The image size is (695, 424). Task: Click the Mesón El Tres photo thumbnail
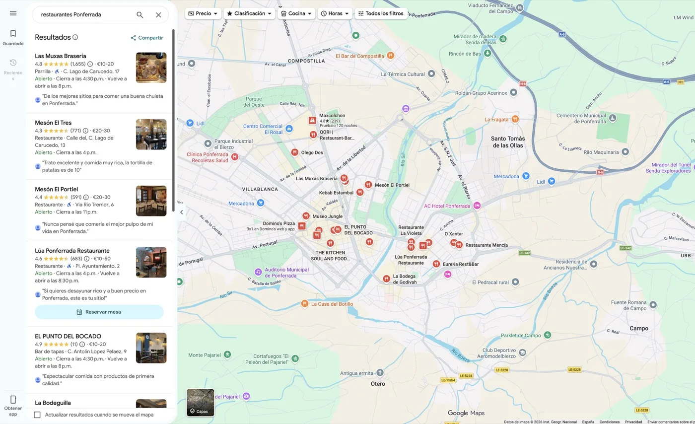click(x=151, y=135)
